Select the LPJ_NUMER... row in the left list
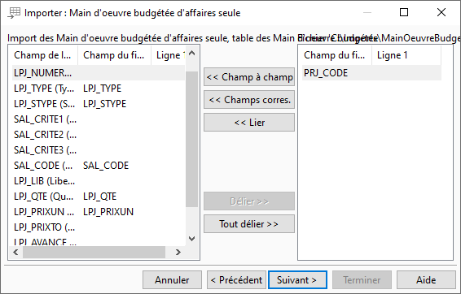The image size is (461, 294). pos(99,73)
